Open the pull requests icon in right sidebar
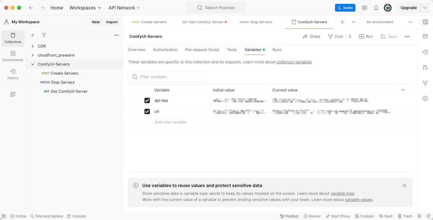This screenshot has width=433, height=220. click(x=425, y=68)
